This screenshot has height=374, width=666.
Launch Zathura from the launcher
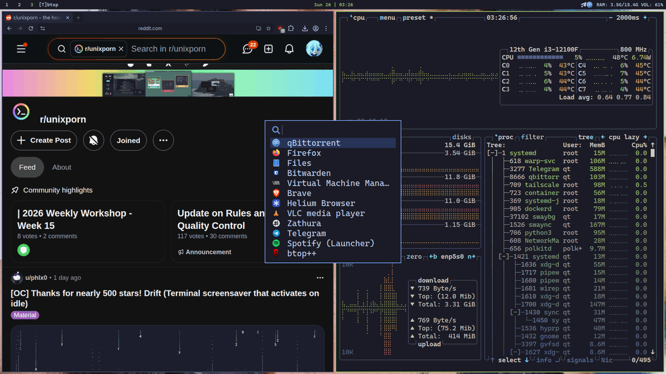point(333,223)
